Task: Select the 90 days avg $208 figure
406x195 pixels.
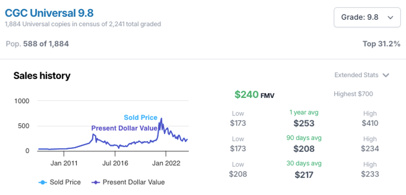Action: (x=304, y=149)
